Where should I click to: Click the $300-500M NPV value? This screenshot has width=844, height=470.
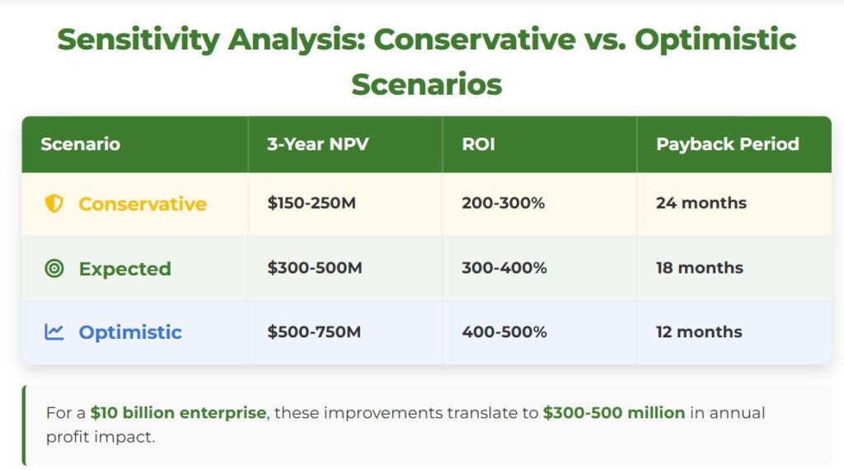315,268
